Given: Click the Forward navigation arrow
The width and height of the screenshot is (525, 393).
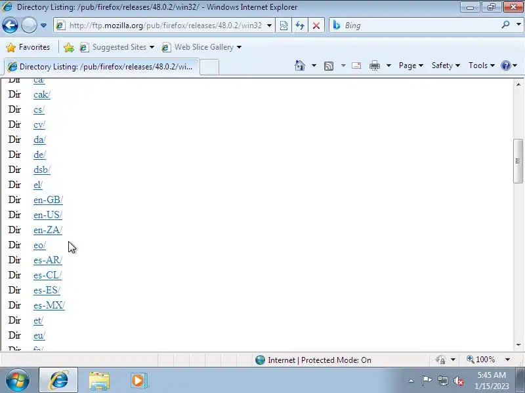Looking at the screenshot, I should [29, 25].
